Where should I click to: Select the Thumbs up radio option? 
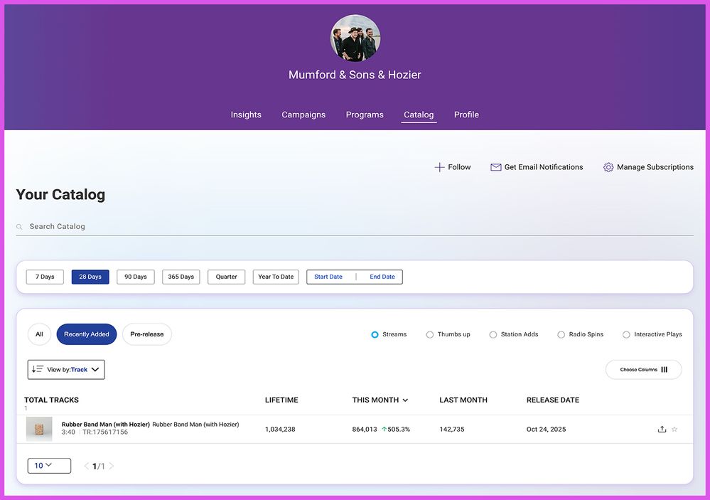pyautogui.click(x=430, y=334)
